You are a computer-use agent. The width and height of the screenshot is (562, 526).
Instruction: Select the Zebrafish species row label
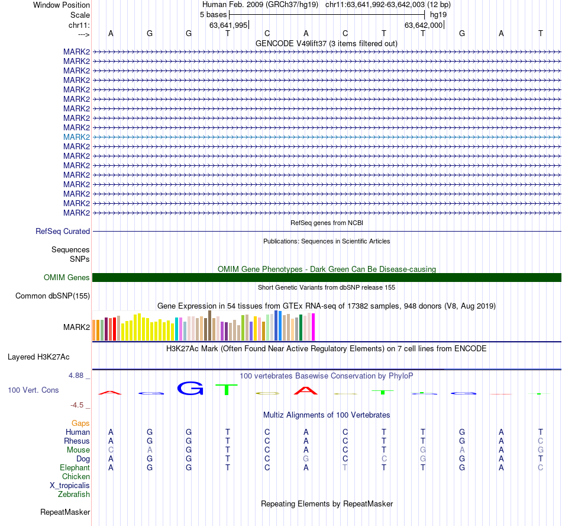pos(74,495)
